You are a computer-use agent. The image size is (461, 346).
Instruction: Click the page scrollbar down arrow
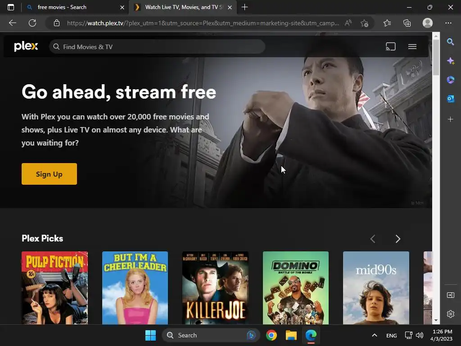point(436,320)
